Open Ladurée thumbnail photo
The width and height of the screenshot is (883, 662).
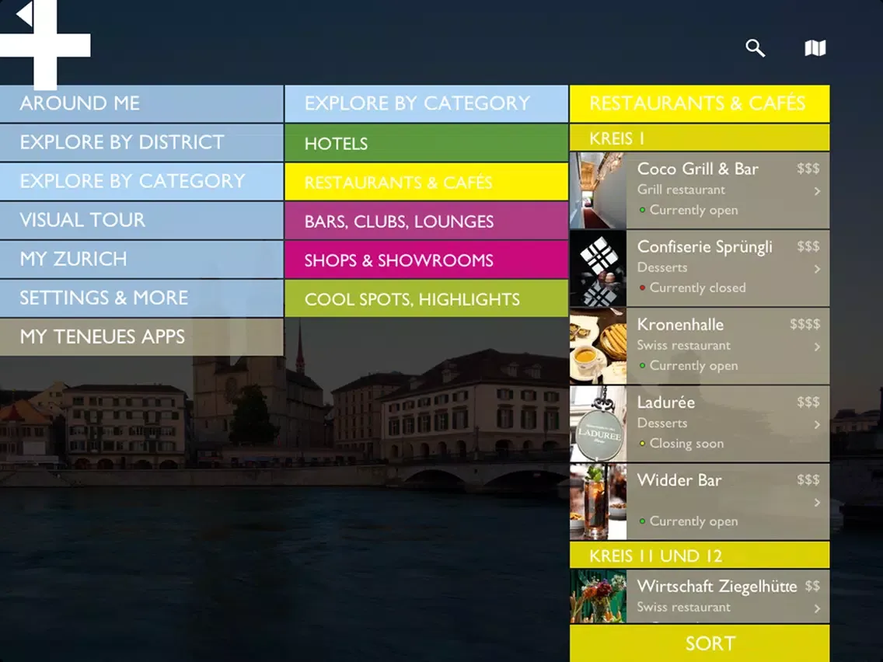[598, 424]
